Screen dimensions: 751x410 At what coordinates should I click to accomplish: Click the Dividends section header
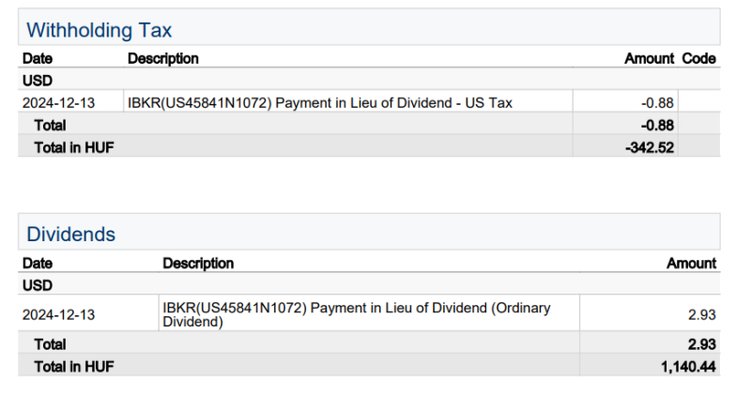coord(71,235)
